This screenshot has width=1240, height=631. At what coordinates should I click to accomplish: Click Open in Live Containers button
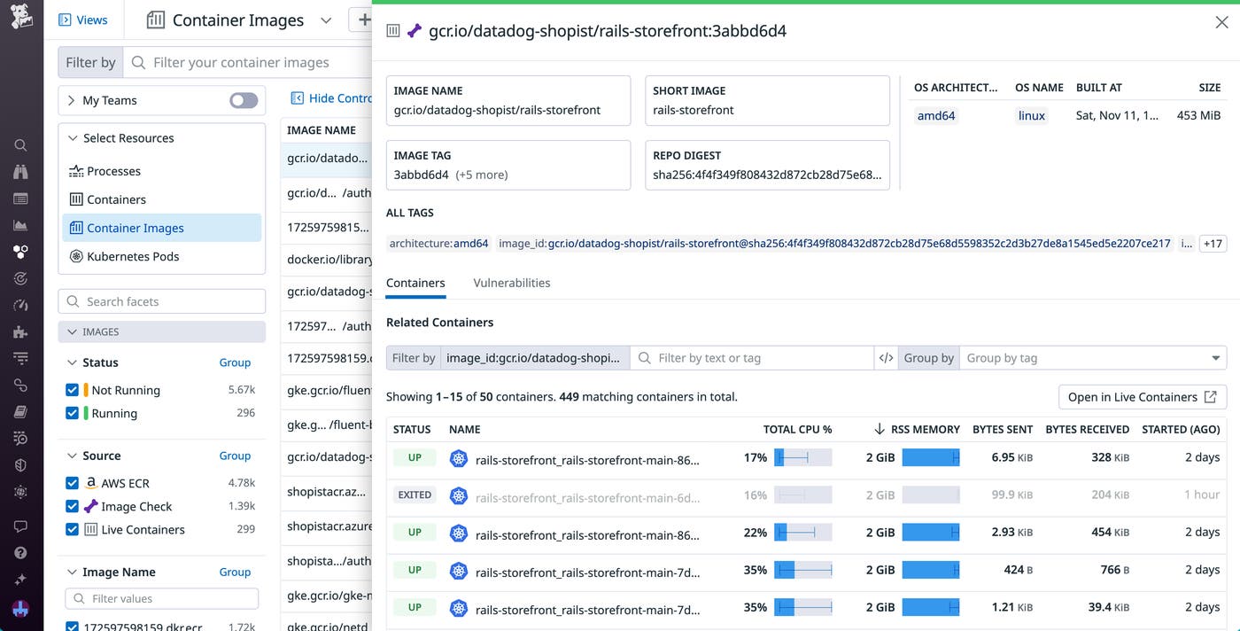(x=1143, y=397)
